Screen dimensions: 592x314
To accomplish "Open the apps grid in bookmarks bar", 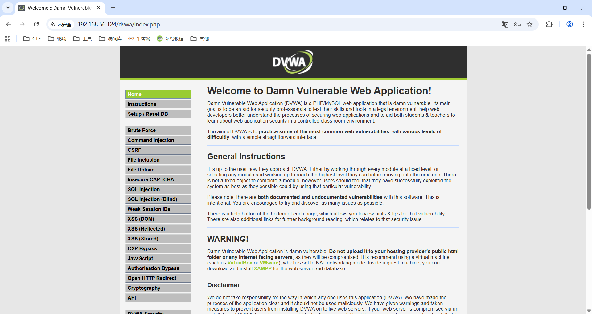I will (8, 38).
